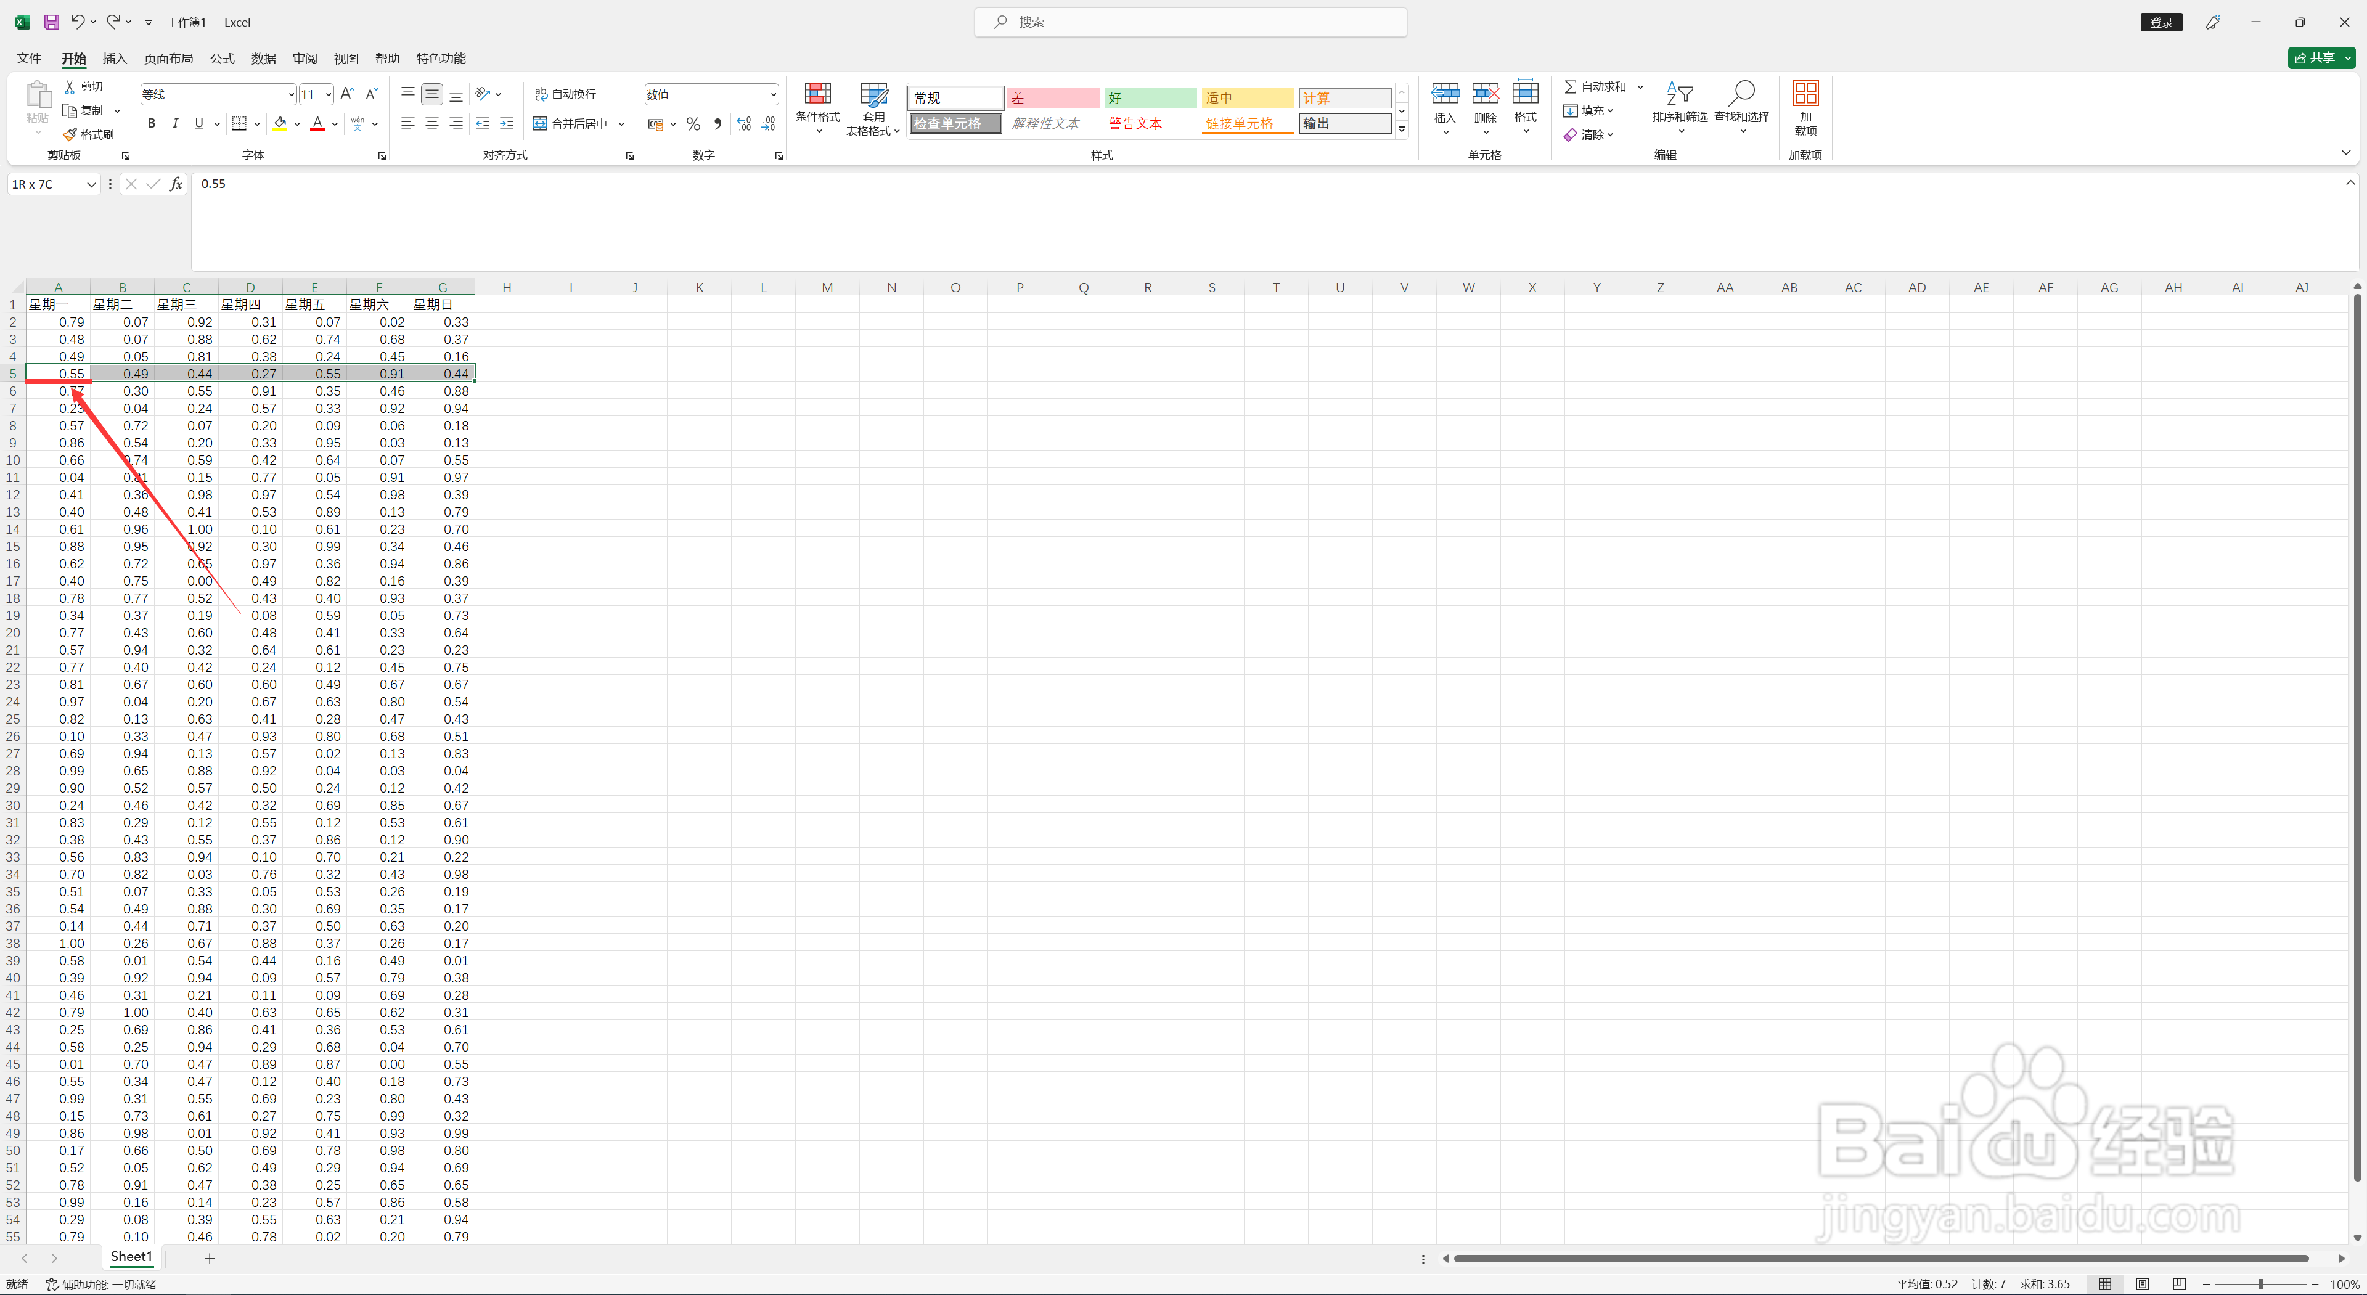Image resolution: width=2367 pixels, height=1295 pixels.
Task: Open the 等线 font name dropdown
Action: point(290,94)
